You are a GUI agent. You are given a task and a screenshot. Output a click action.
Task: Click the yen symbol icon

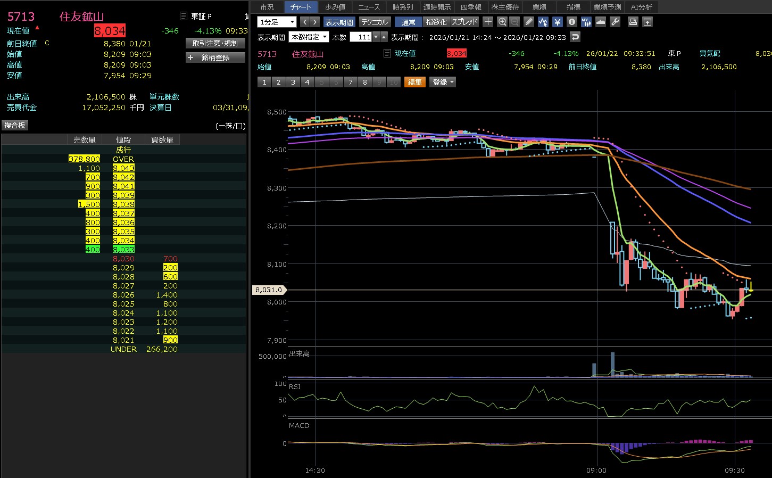pyautogui.click(x=557, y=22)
